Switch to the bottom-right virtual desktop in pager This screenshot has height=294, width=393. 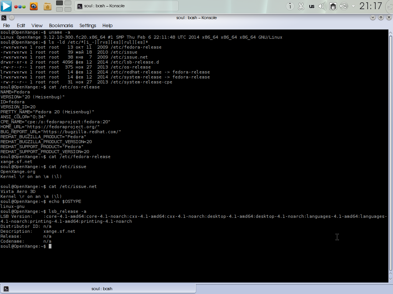point(68,9)
